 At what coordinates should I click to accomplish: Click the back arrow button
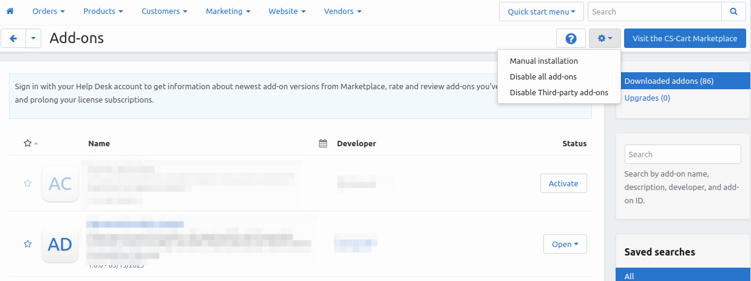coord(13,38)
